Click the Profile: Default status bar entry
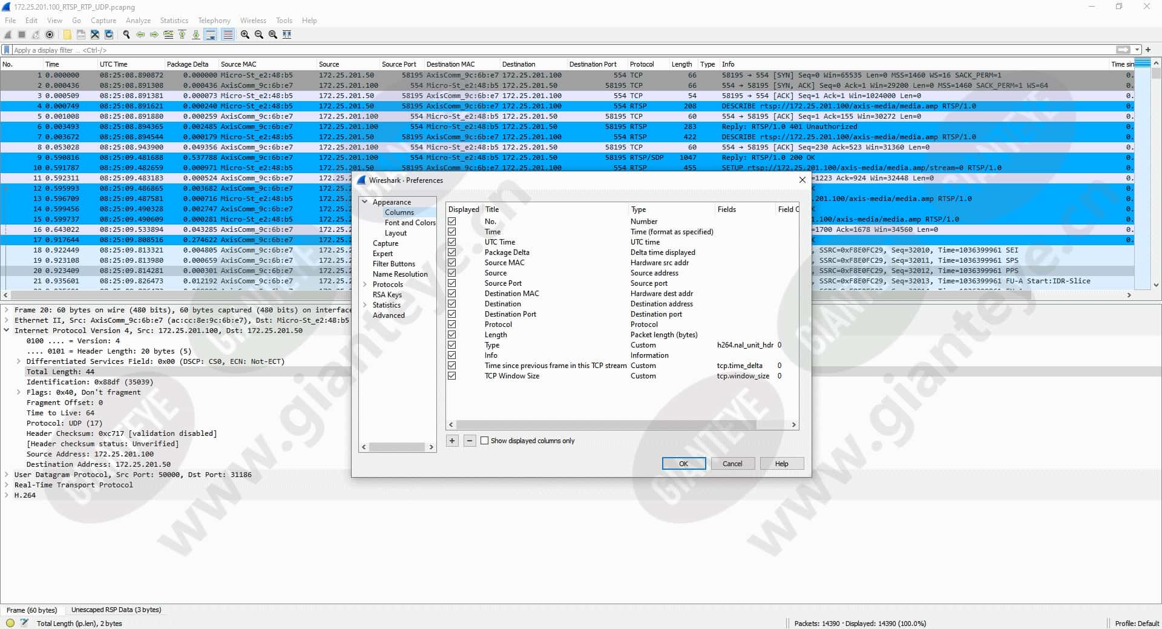Image resolution: width=1162 pixels, height=629 pixels. coord(1137,623)
